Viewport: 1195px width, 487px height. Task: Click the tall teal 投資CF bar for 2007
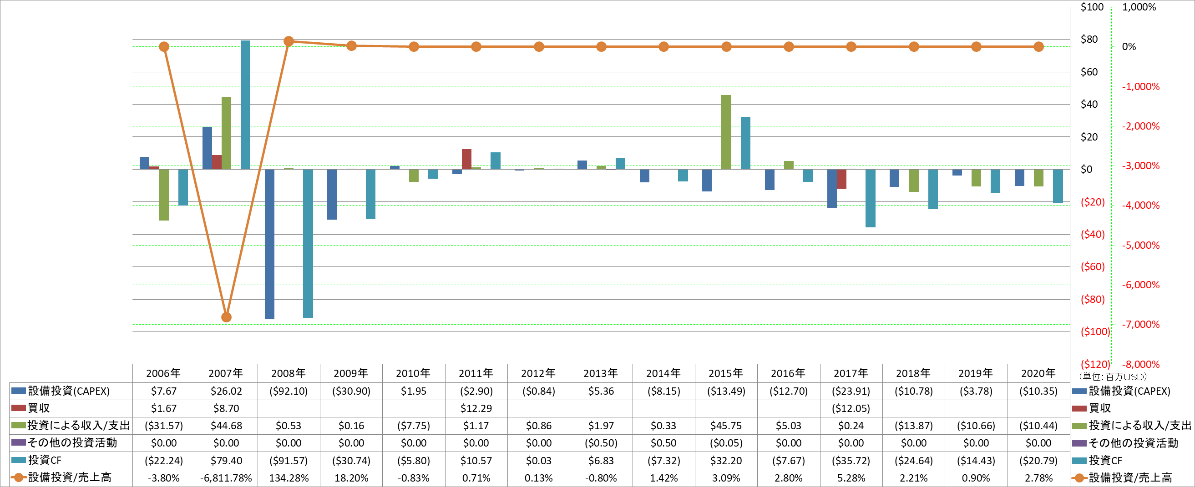click(x=245, y=105)
